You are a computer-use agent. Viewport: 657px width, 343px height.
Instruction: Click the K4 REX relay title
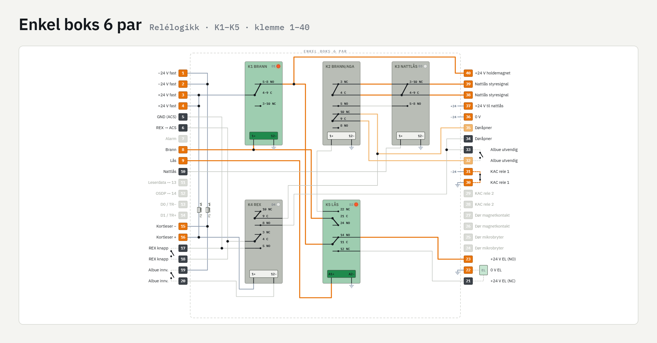tap(254, 205)
